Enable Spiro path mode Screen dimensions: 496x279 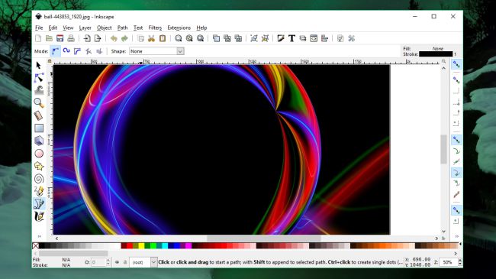click(66, 51)
